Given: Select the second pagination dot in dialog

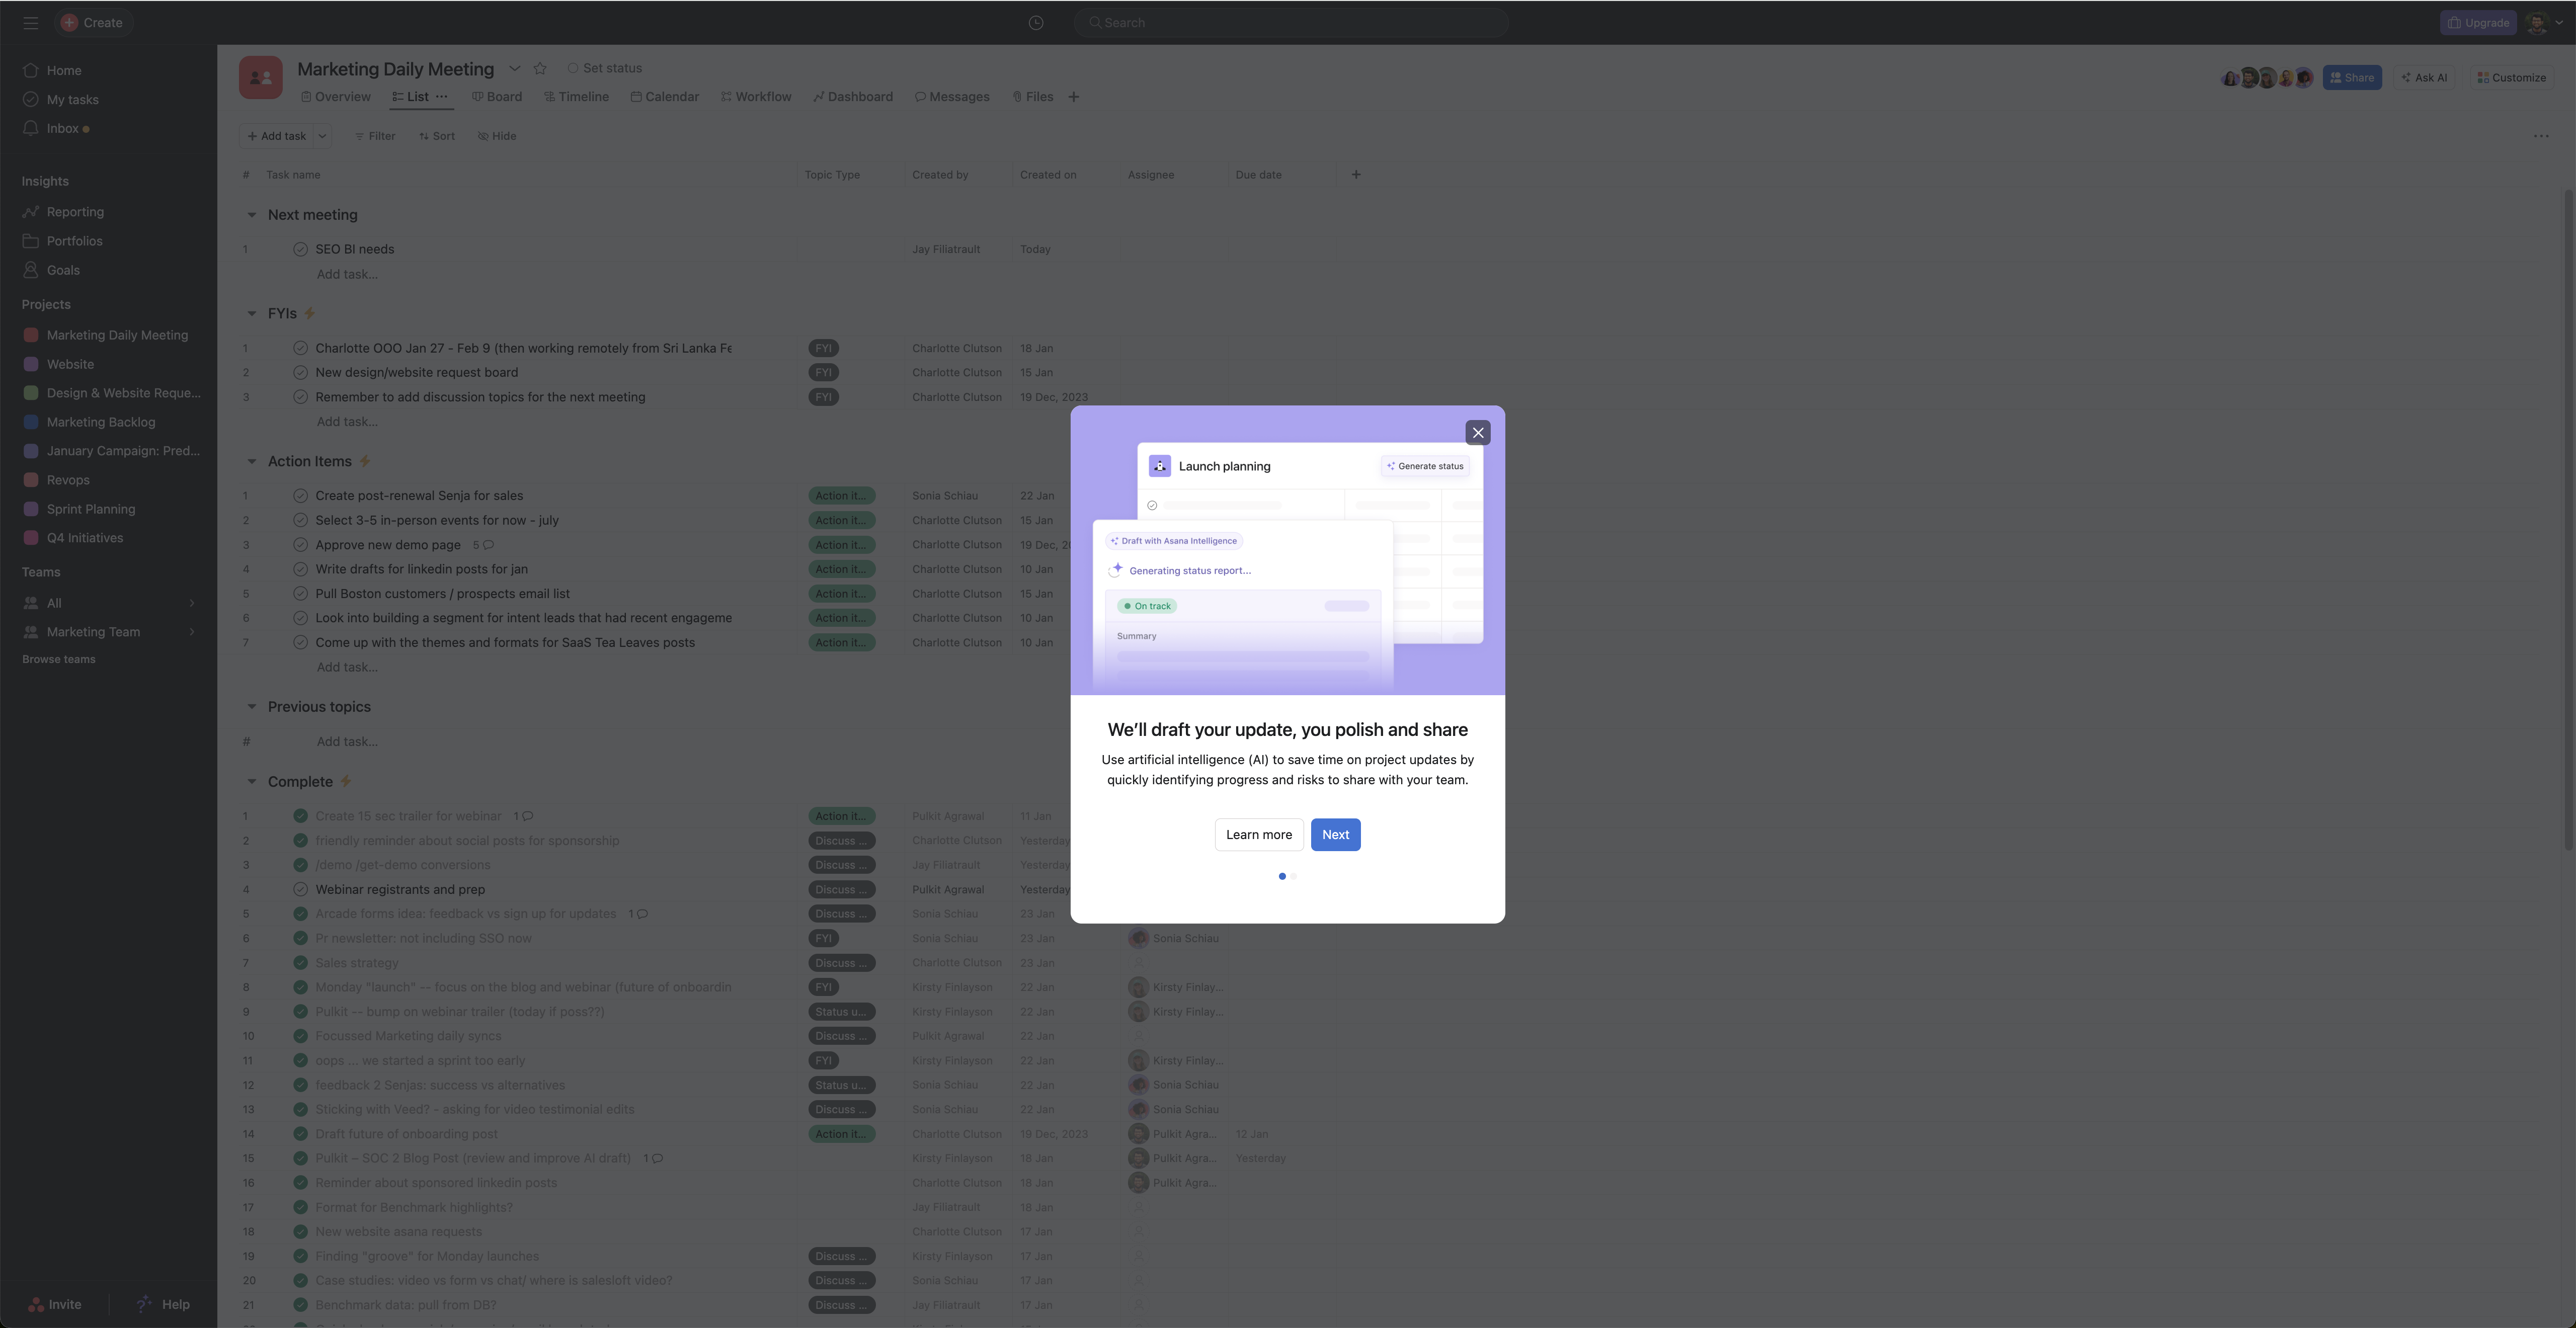Looking at the screenshot, I should 1294,876.
